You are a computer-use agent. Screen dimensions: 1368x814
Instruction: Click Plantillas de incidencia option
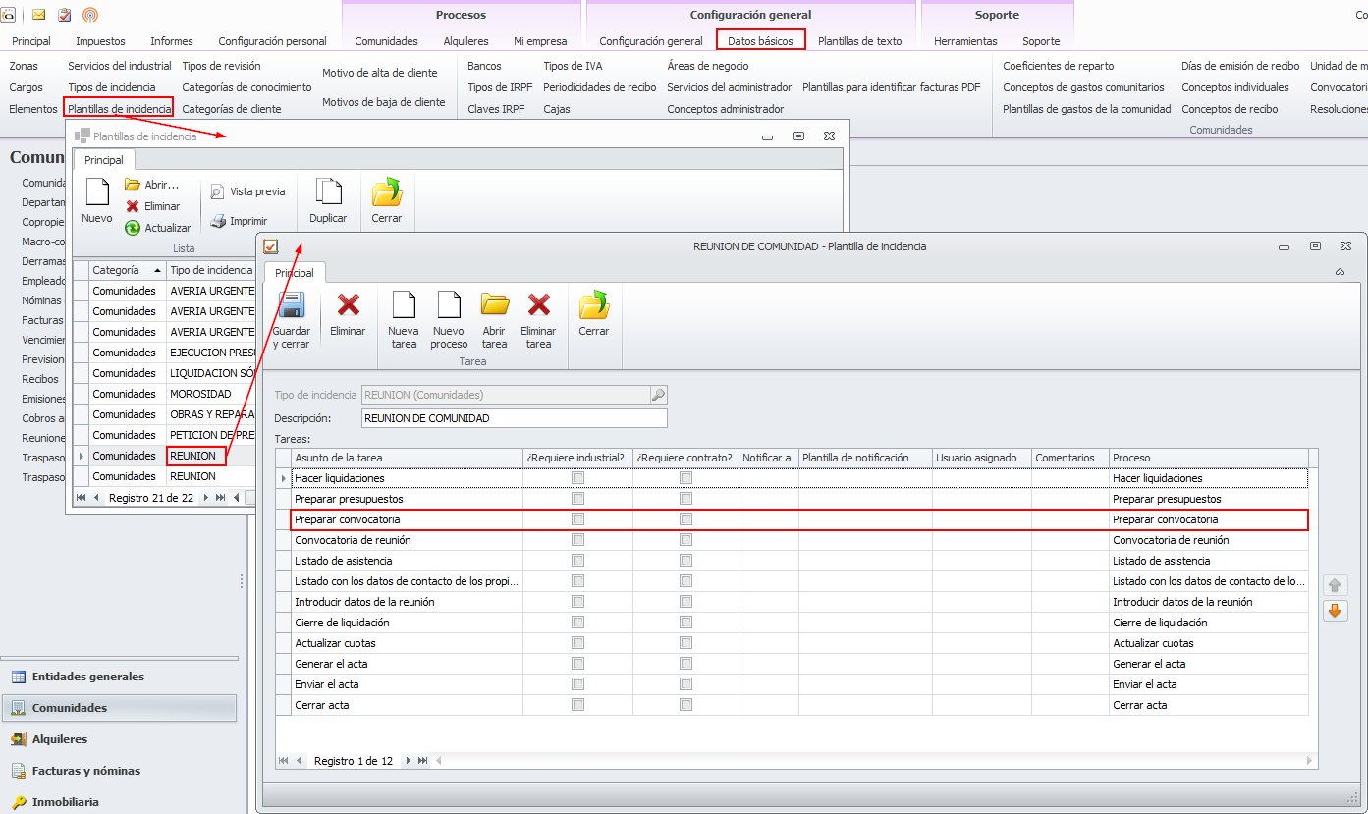point(119,108)
